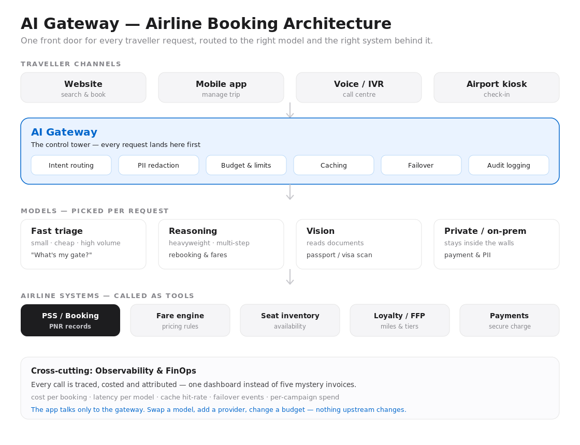This screenshot has width=580, height=445.
Task: Click the PSS / Booking system tile
Action: tap(70, 320)
